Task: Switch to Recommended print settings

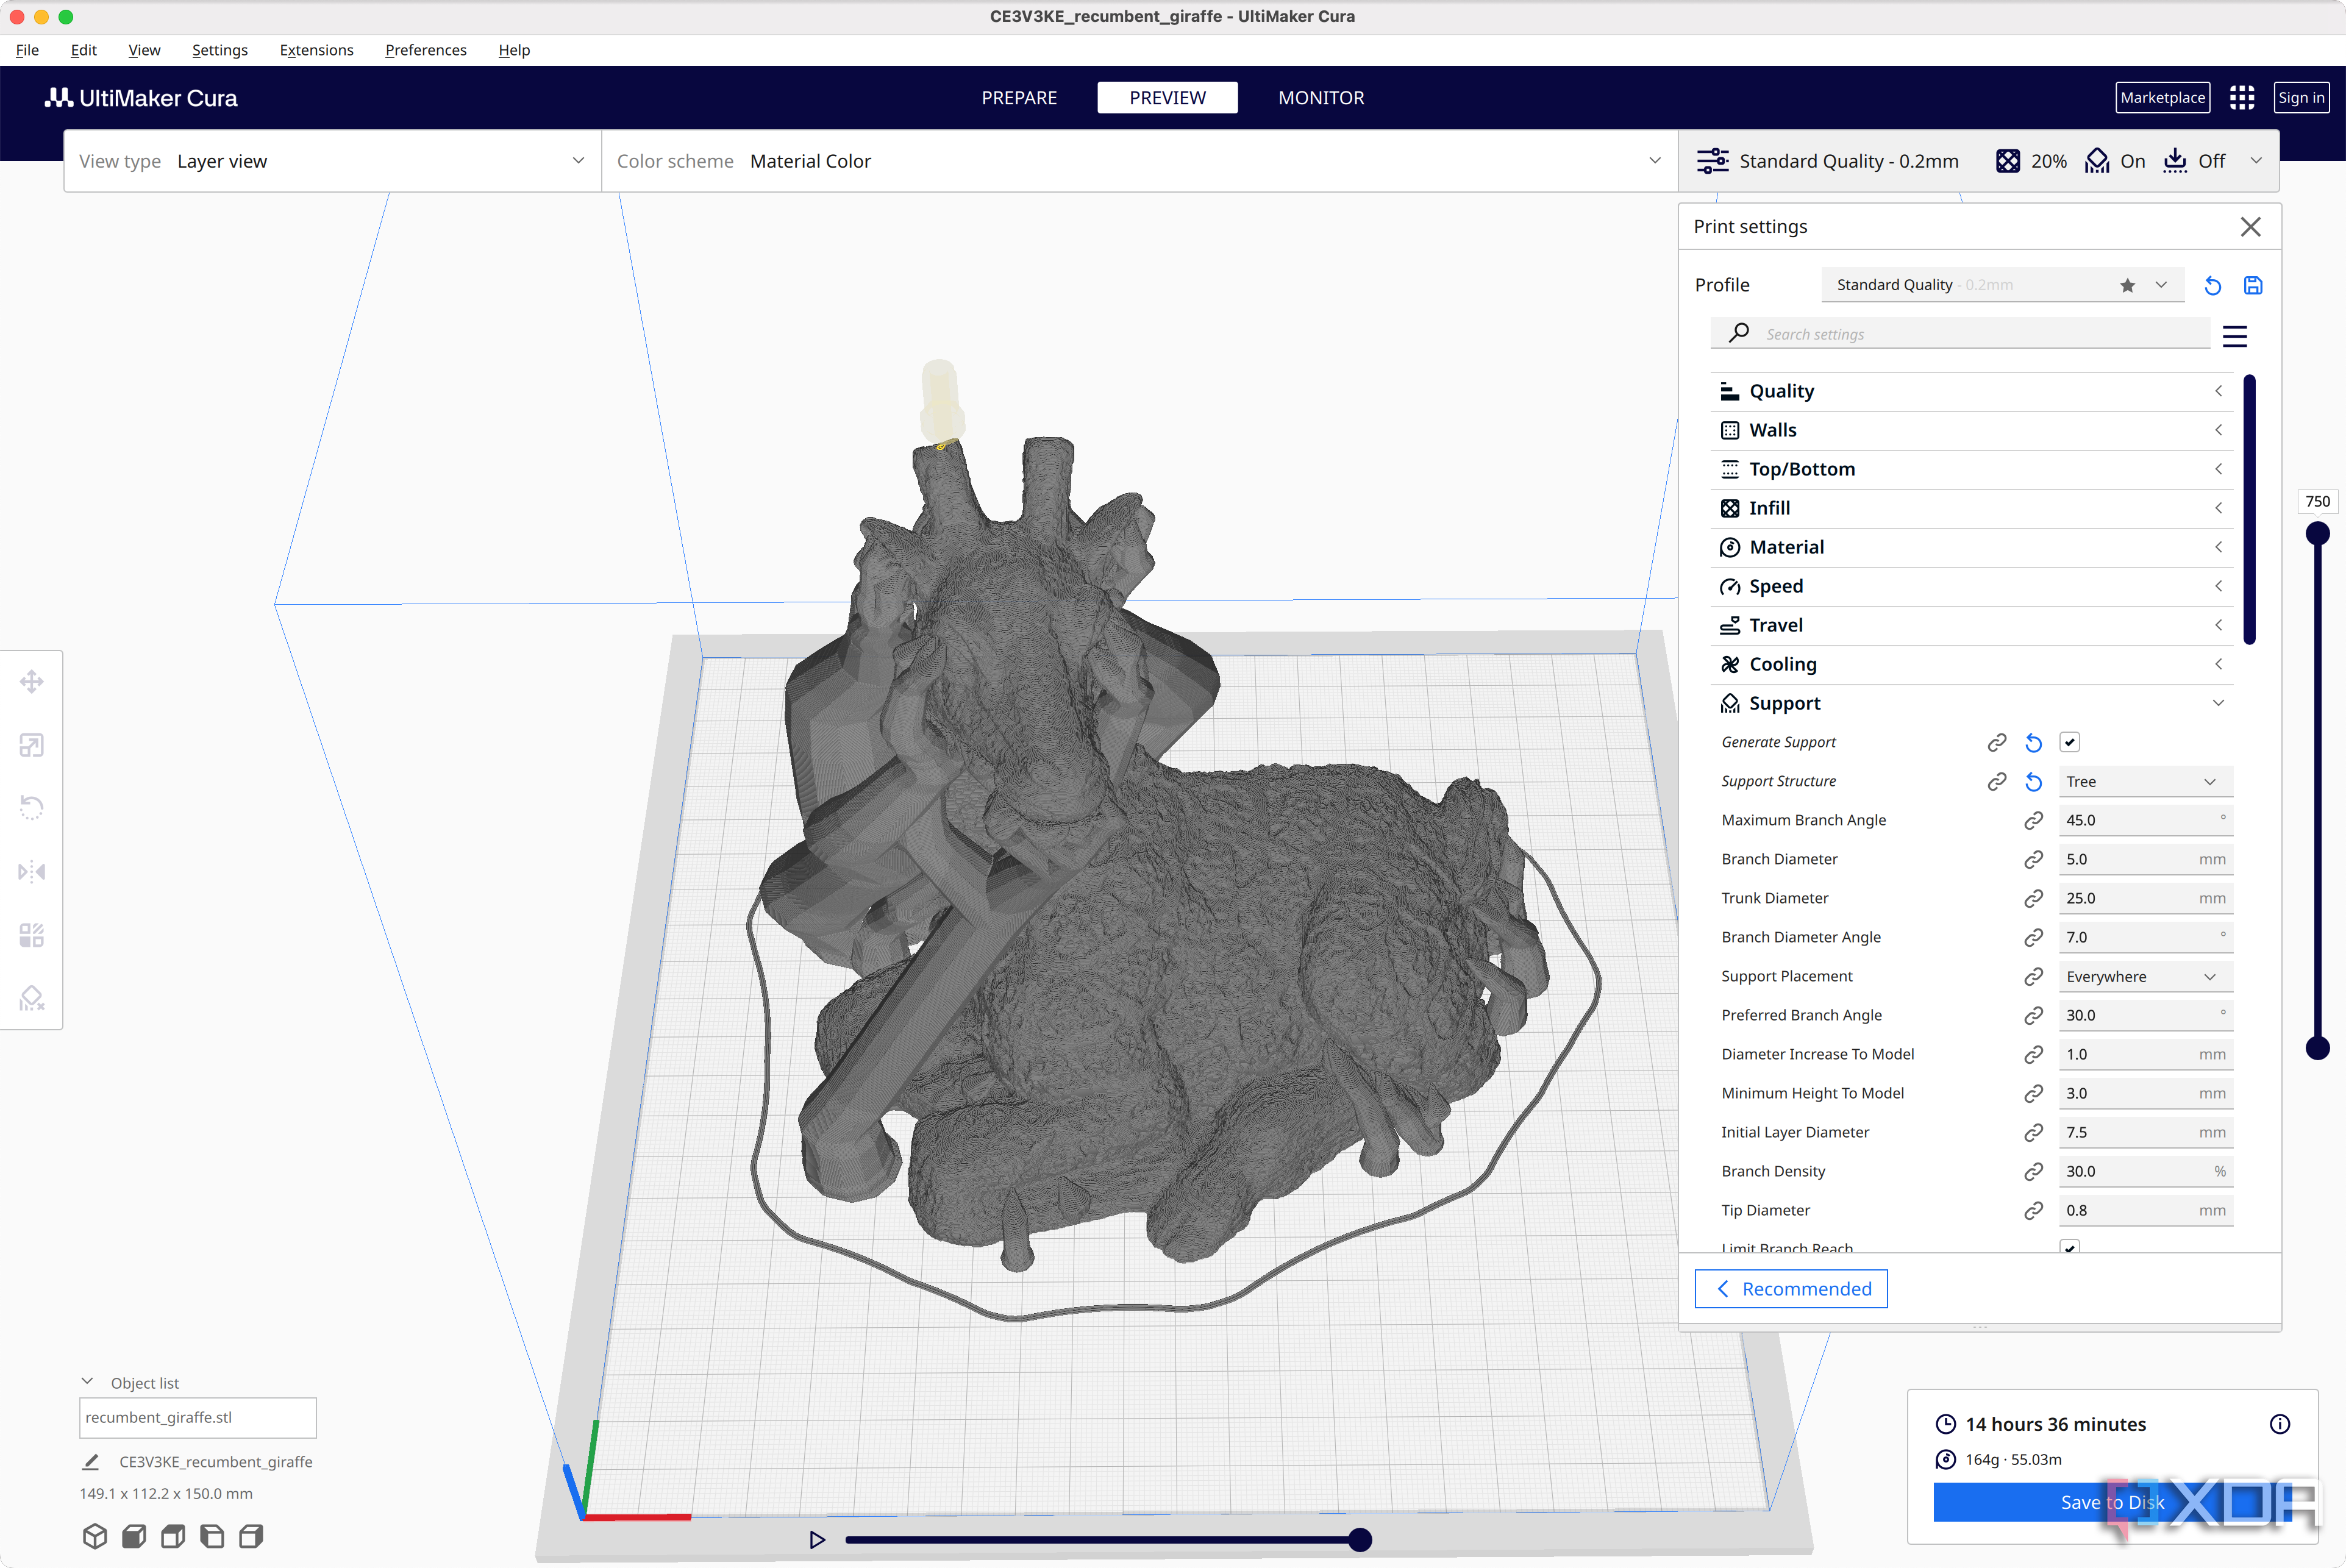Action: 1790,1289
